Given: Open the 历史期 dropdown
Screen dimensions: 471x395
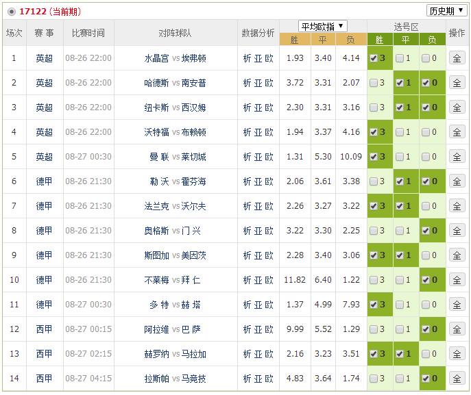Looking at the screenshot, I should pyautogui.click(x=446, y=10).
